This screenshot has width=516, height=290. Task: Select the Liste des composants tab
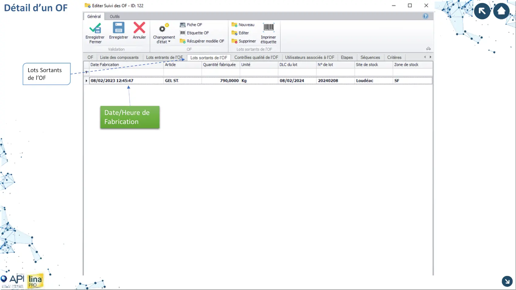(119, 58)
